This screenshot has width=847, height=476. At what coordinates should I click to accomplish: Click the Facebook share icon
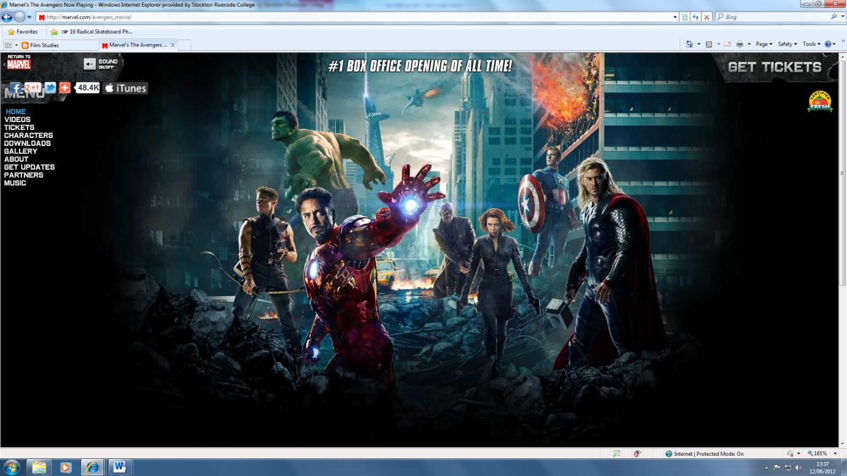coord(15,88)
